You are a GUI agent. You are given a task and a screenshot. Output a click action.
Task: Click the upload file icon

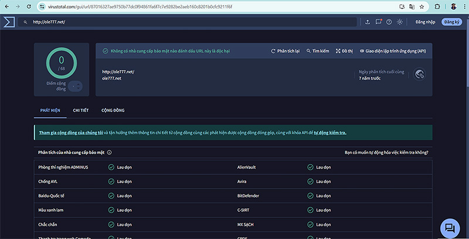(368, 22)
